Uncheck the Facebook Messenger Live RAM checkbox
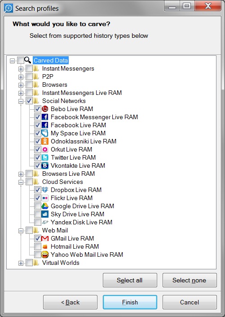This screenshot has height=317, width=225. coord(38,117)
